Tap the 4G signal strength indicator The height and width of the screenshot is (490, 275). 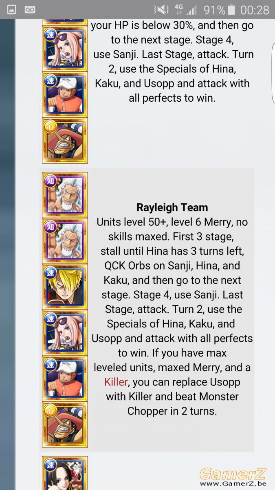click(x=185, y=10)
